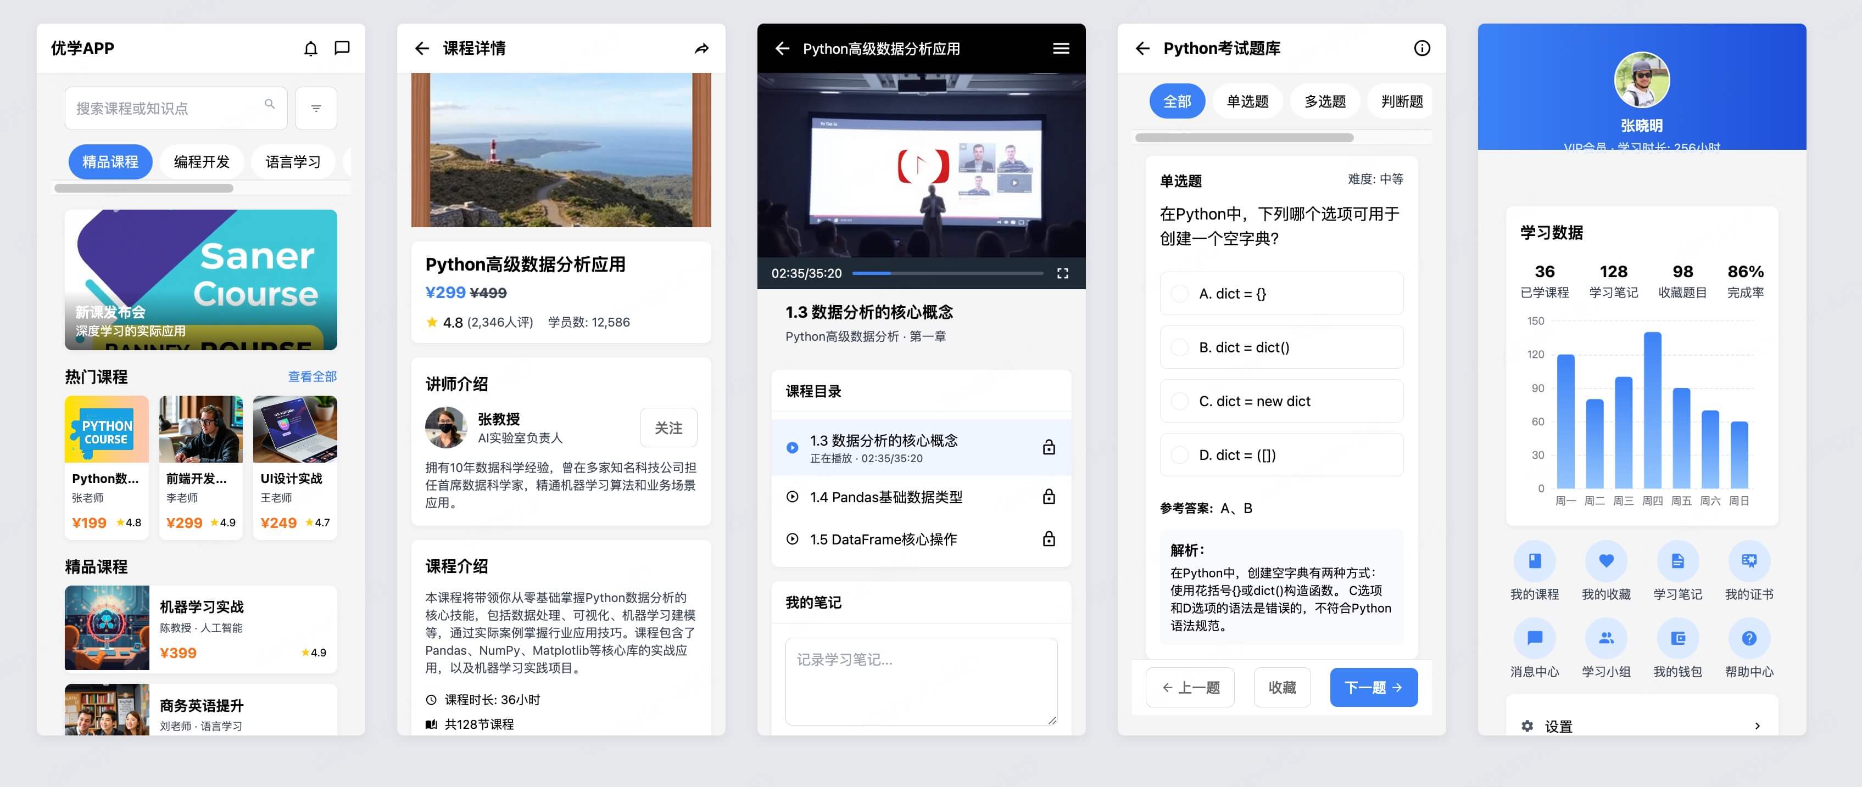The image size is (1862, 787).
Task: Open 我的收藏 heart icon
Action: 1606,561
